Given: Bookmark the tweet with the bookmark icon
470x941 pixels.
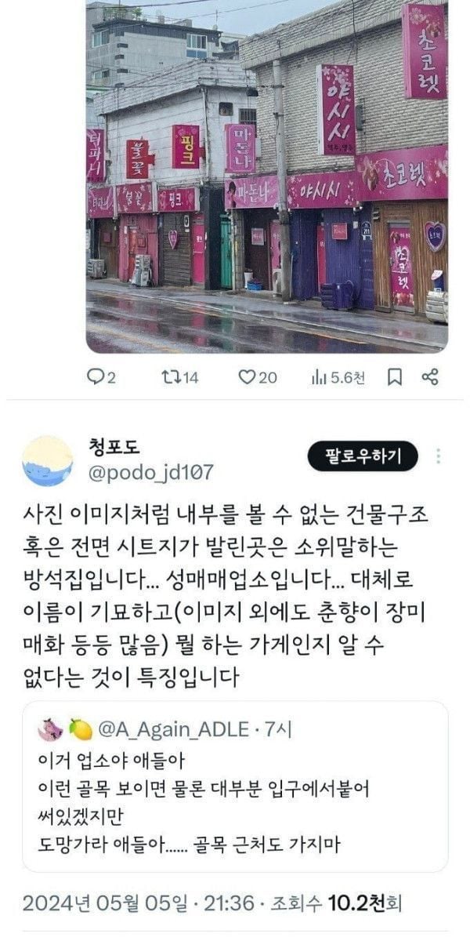Looking at the screenshot, I should (x=396, y=377).
